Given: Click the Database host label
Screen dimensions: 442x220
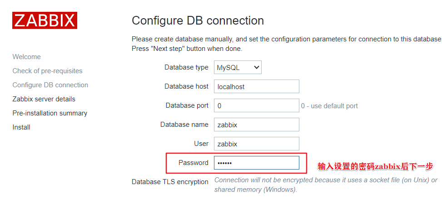Looking at the screenshot, I should point(186,86).
